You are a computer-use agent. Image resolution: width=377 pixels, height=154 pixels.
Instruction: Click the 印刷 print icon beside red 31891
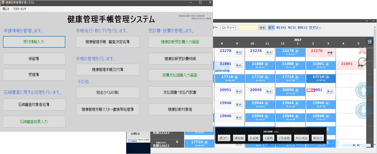[x=360, y=66]
